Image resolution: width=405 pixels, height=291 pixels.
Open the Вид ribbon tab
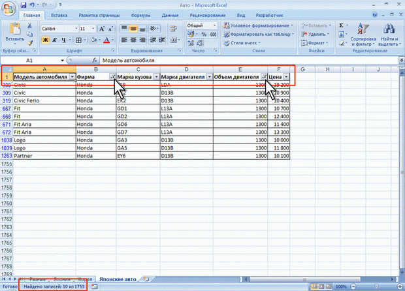(x=241, y=15)
